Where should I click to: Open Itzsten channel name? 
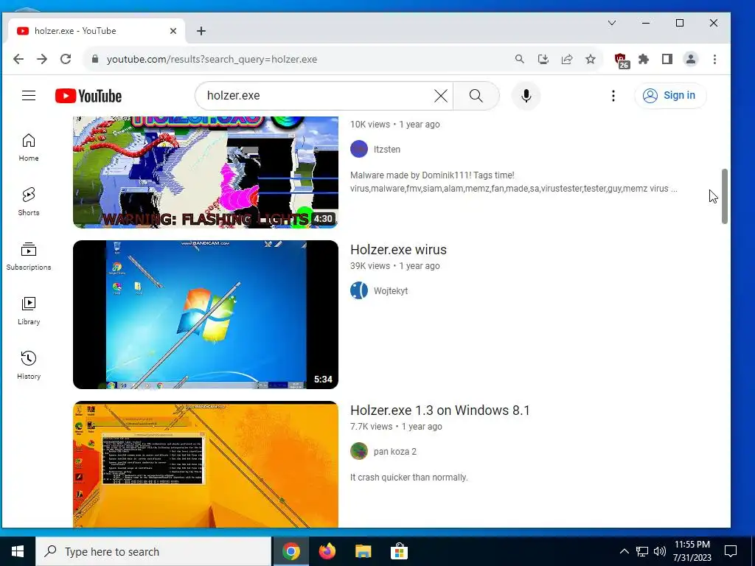point(386,149)
